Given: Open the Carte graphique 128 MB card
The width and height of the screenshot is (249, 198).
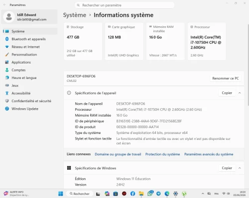Looking at the screenshot, I should point(124,41).
